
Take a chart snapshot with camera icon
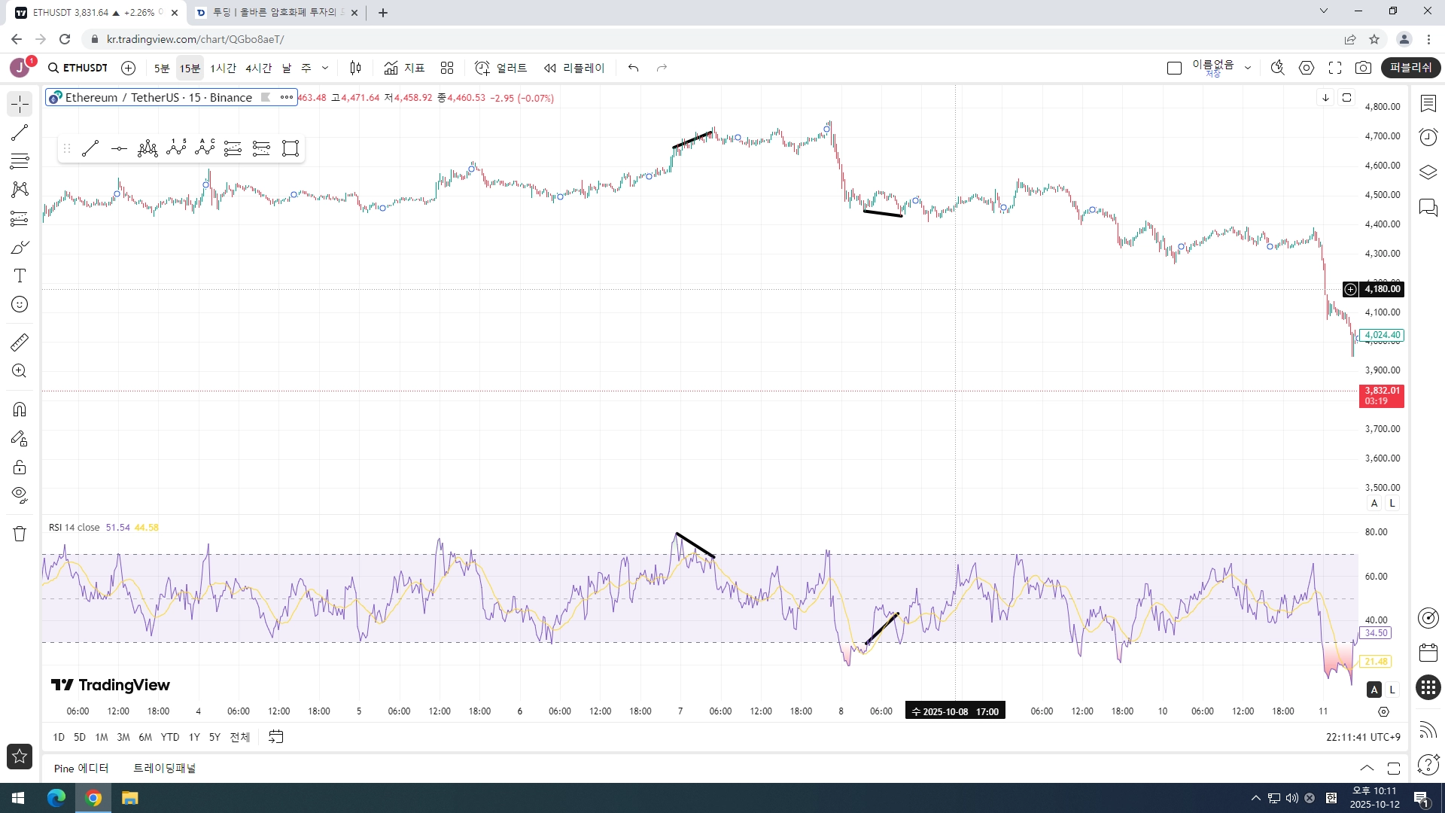[x=1363, y=68]
